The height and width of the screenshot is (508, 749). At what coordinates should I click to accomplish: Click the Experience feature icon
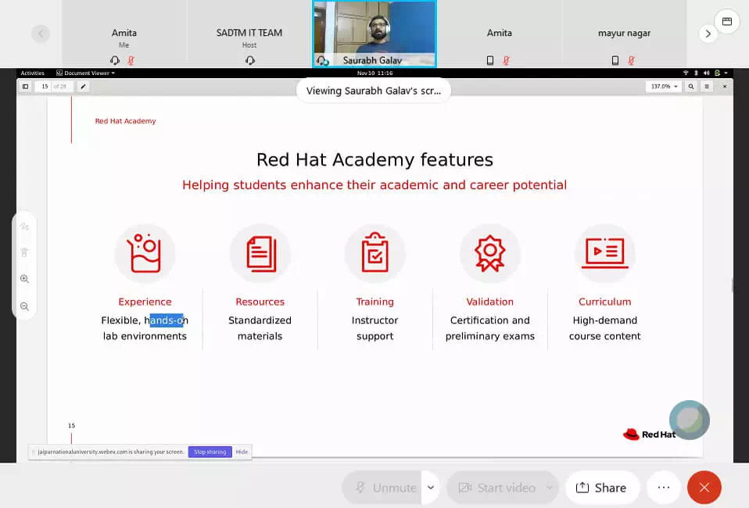coord(145,253)
